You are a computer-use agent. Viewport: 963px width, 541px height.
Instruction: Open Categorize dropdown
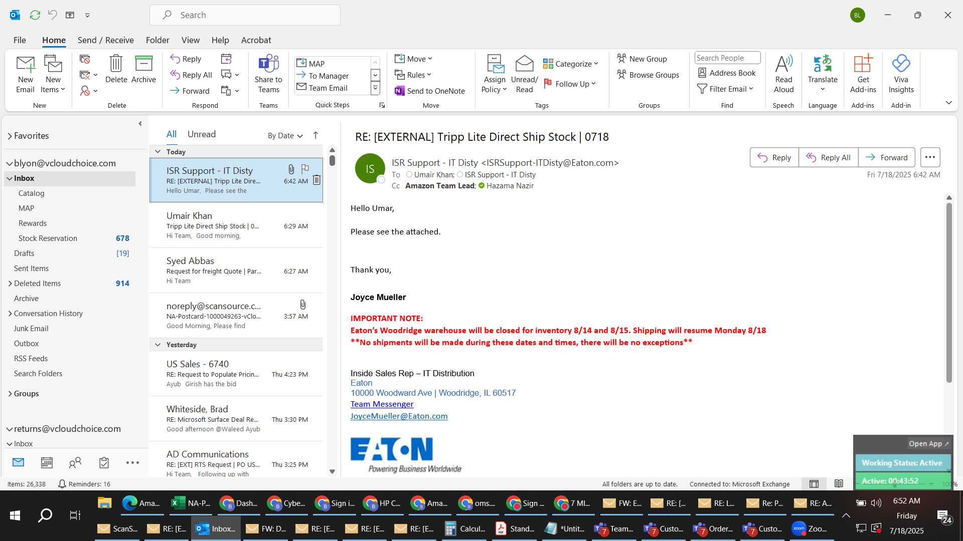571,64
